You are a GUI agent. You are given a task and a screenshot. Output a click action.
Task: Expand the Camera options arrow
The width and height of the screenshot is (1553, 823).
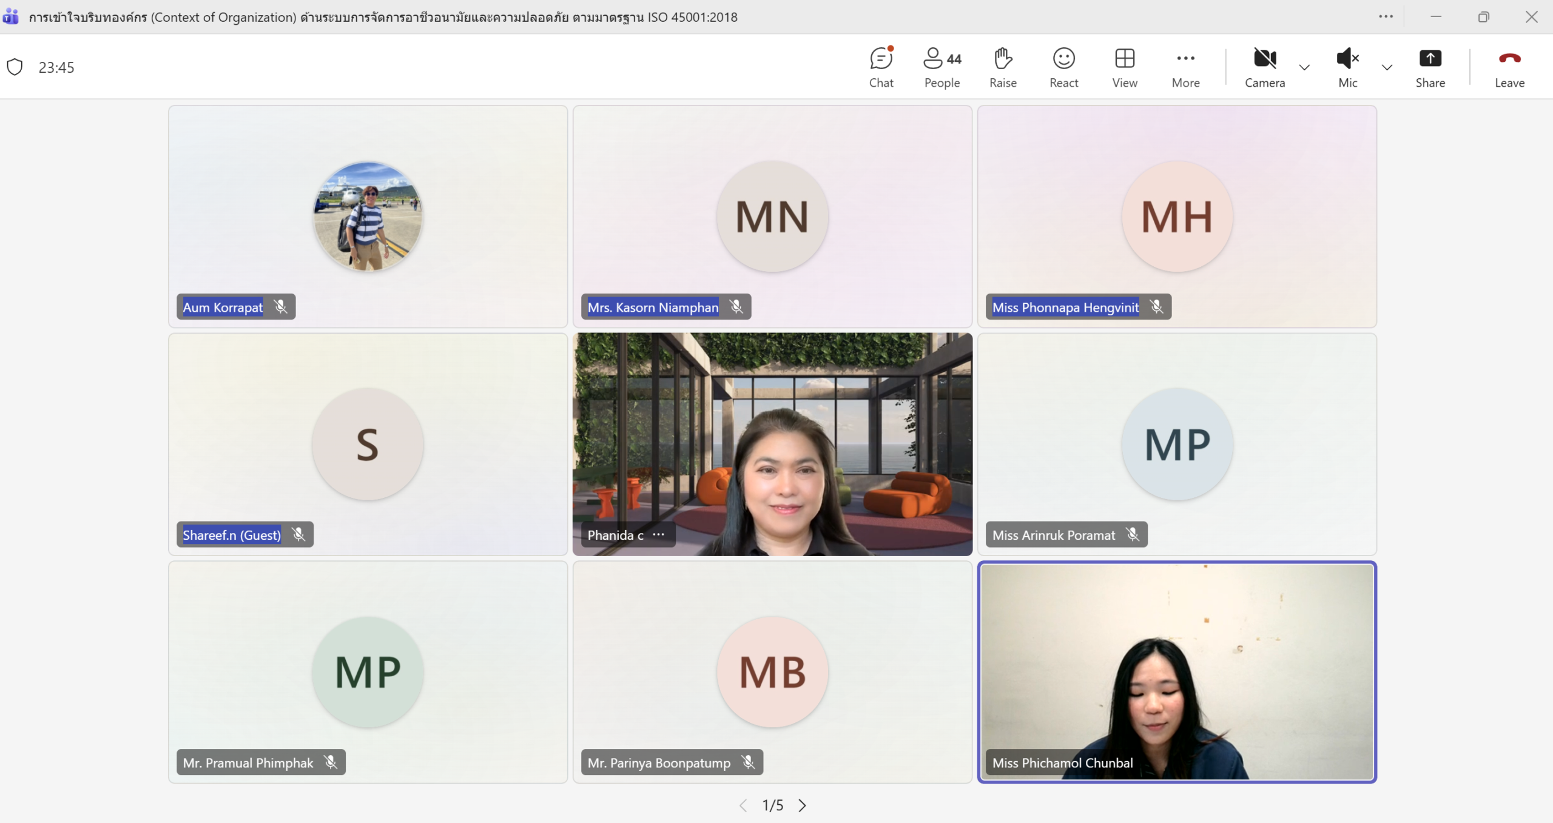[x=1304, y=67]
